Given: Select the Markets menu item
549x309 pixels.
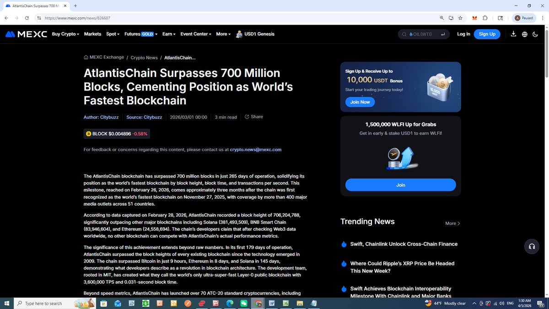Looking at the screenshot, I should coord(92,34).
